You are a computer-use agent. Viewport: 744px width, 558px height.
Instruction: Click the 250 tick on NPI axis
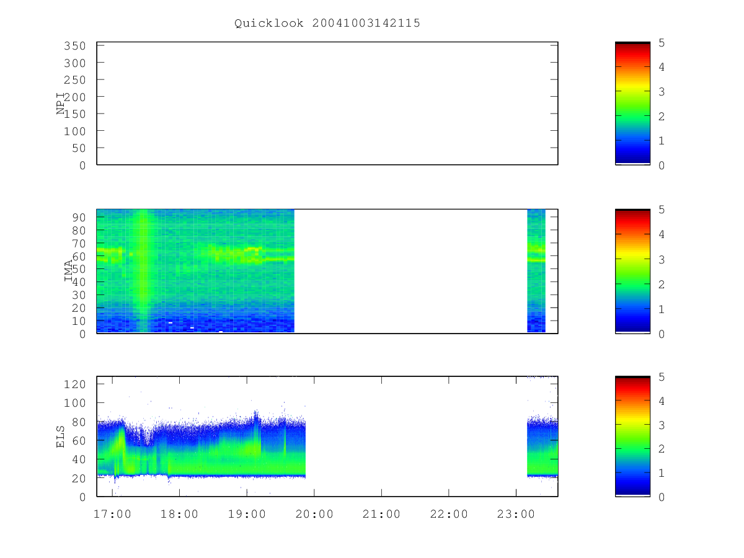click(x=76, y=80)
